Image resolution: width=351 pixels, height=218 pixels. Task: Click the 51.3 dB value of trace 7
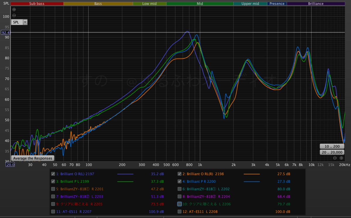click(157, 197)
